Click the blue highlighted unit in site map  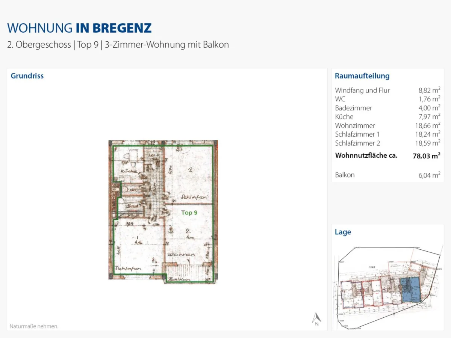coord(410,290)
